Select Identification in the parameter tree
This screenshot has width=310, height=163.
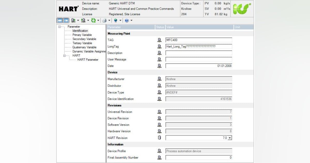pyautogui.click(x=80, y=31)
